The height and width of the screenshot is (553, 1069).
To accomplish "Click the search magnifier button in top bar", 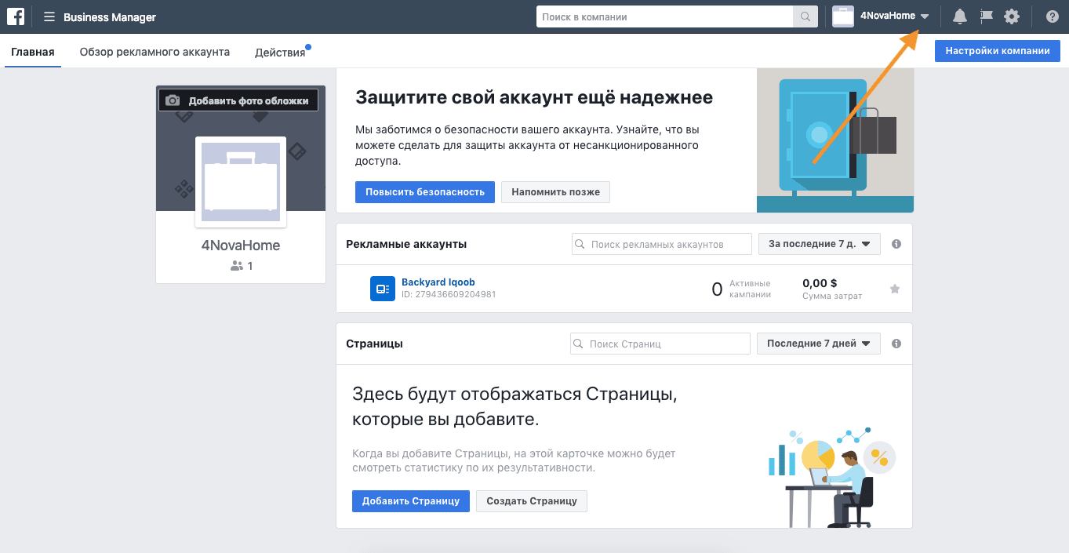I will pyautogui.click(x=805, y=16).
